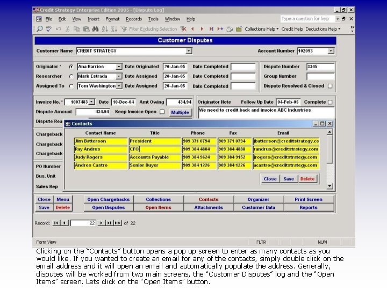Click the paste clipboard toolbar icon

pos(86,29)
